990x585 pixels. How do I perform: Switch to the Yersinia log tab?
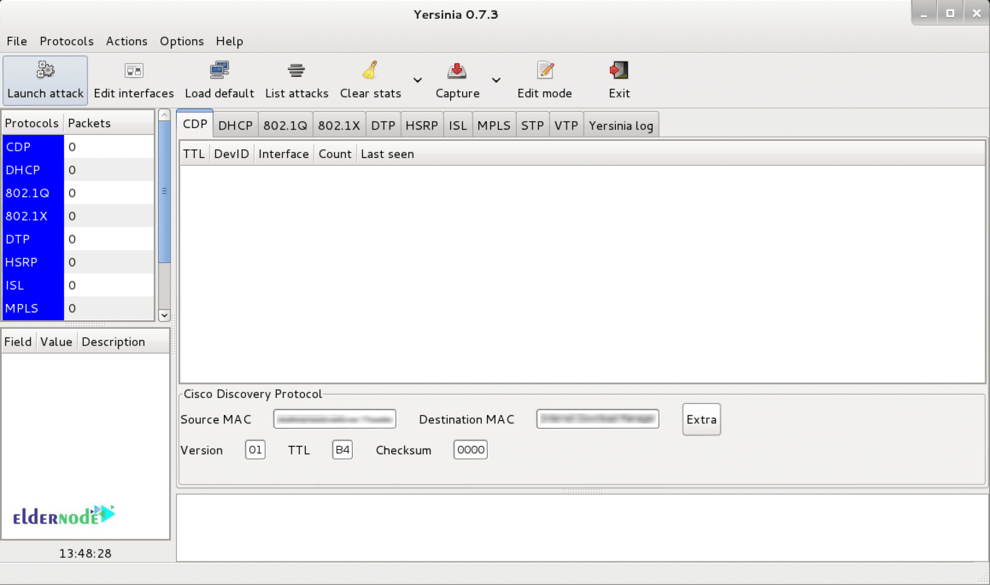click(x=621, y=125)
